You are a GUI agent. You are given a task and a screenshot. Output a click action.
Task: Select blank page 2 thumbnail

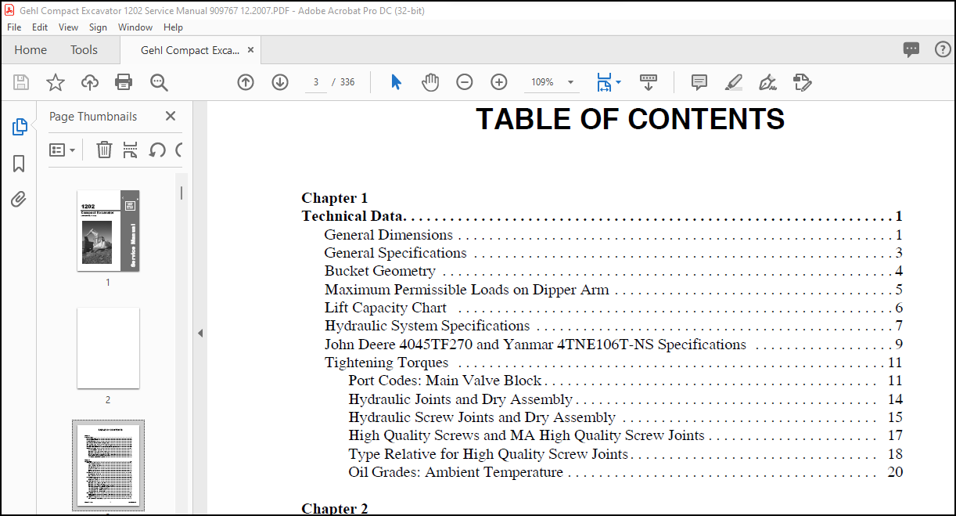click(x=108, y=348)
